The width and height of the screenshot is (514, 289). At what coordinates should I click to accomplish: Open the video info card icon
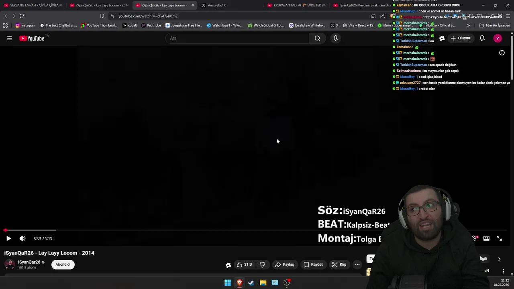[502, 53]
